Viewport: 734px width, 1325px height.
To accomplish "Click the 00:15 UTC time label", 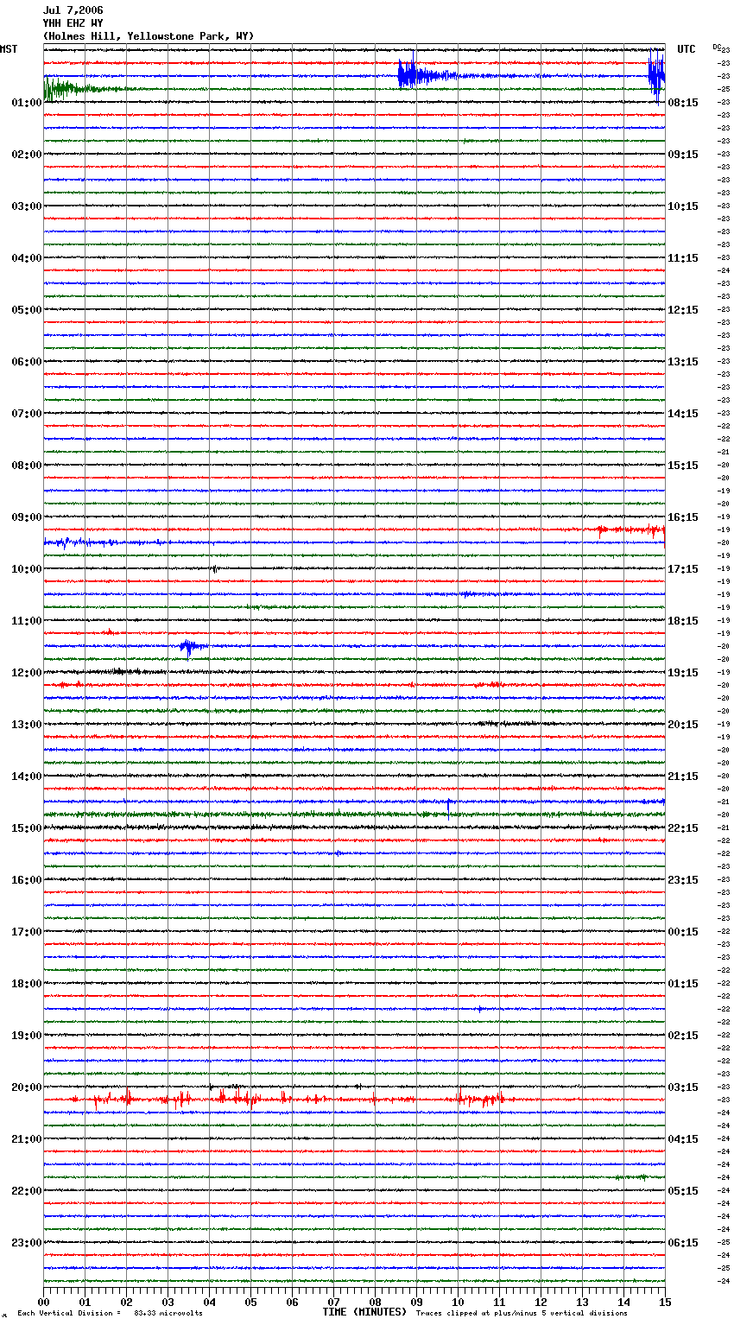I will click(683, 932).
